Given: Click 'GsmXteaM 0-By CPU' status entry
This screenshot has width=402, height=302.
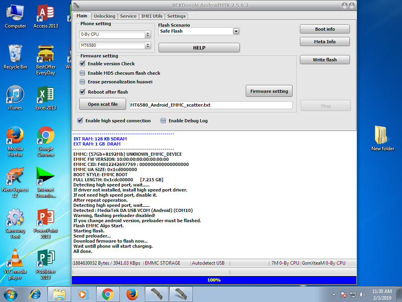Looking at the screenshot, I should pyautogui.click(x=323, y=263).
